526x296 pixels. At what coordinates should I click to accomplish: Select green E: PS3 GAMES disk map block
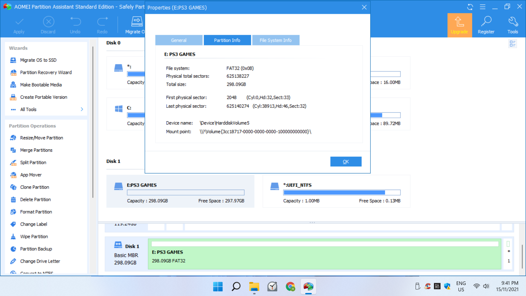click(325, 254)
